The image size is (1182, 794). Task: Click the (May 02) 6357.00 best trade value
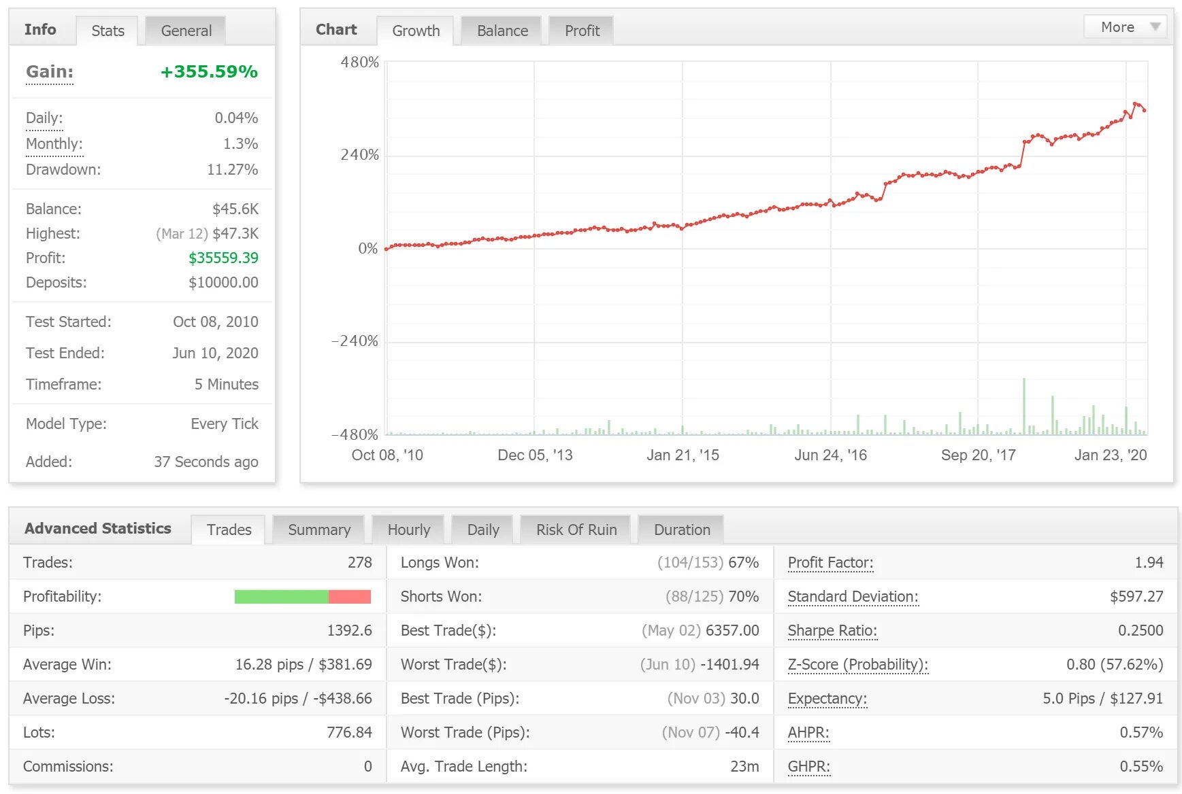pos(700,630)
